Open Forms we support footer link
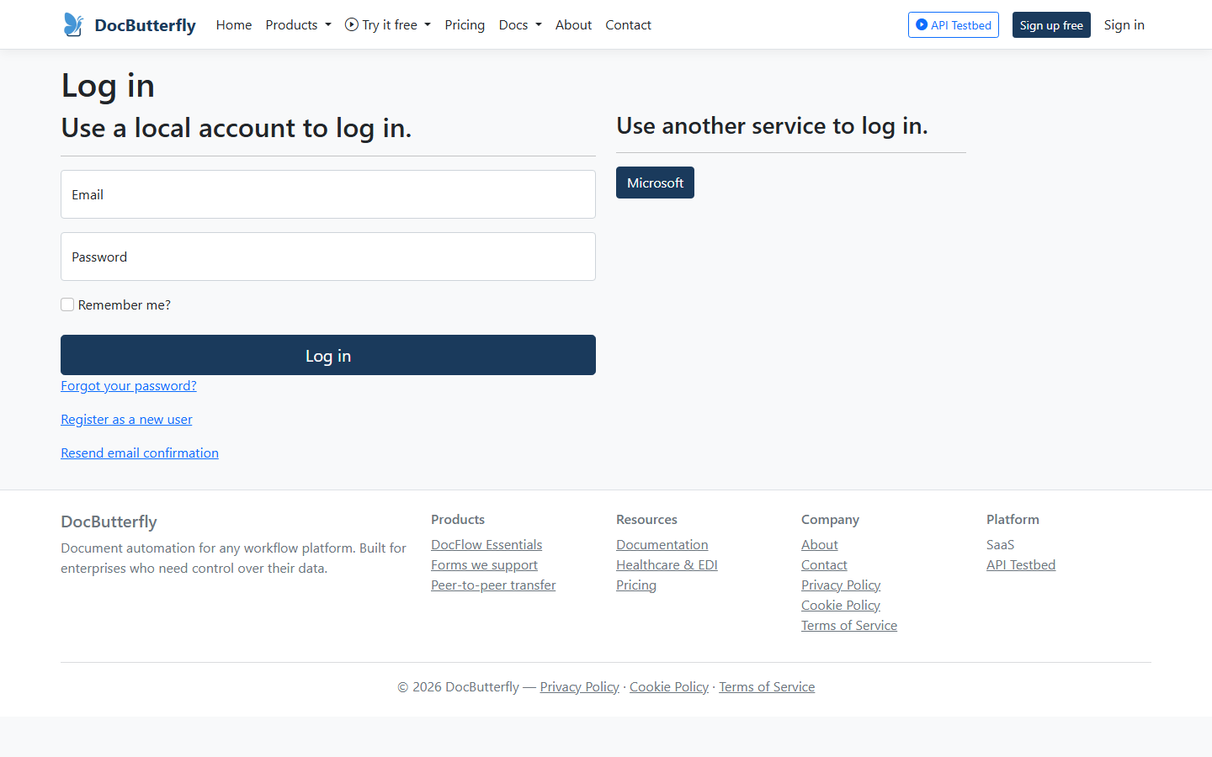The height and width of the screenshot is (757, 1212). pyautogui.click(x=484, y=564)
